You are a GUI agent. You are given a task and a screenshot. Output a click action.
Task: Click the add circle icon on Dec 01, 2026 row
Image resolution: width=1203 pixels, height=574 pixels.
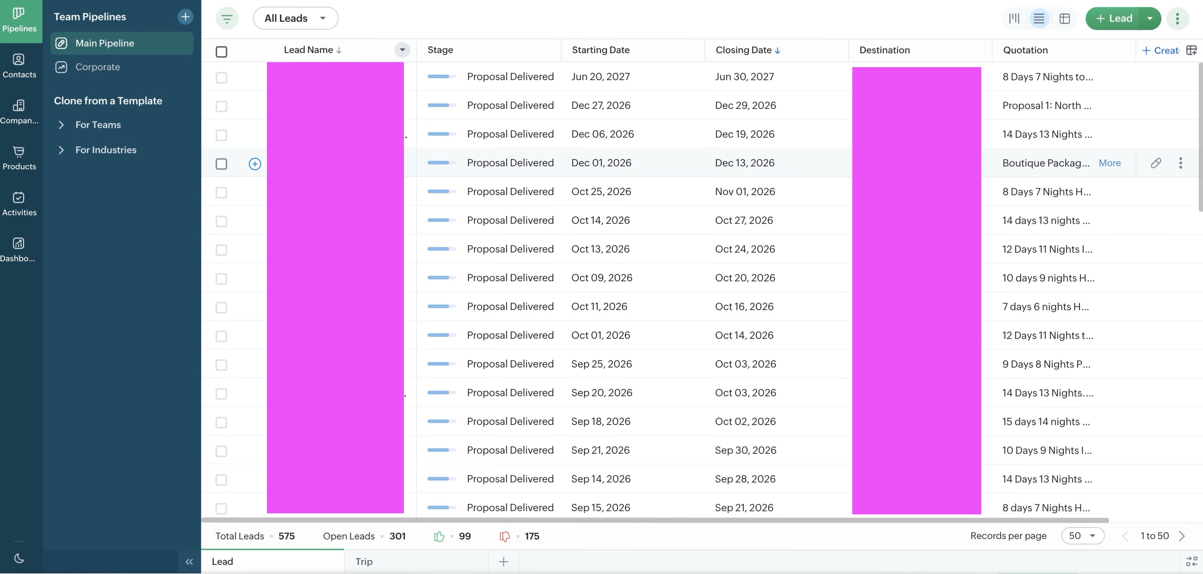click(255, 164)
